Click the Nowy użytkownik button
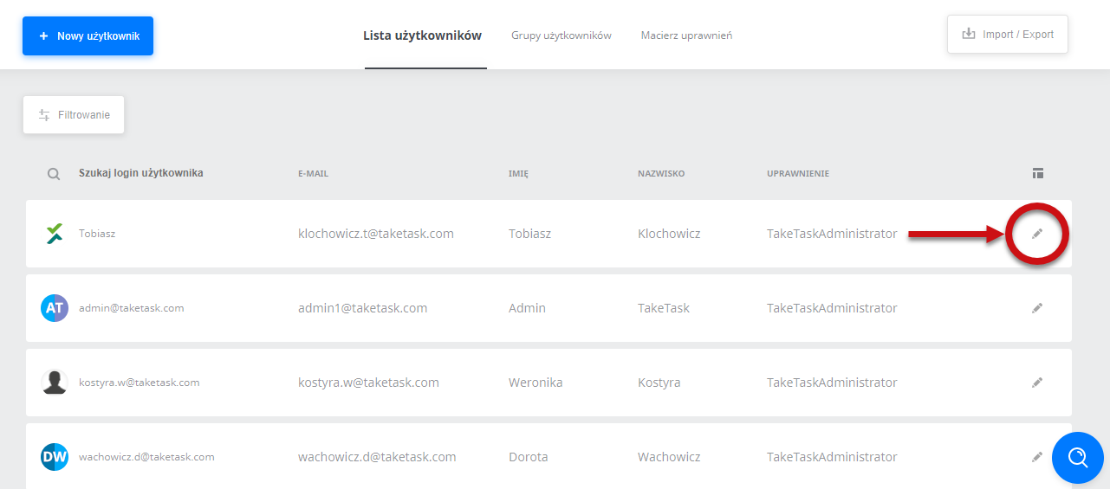Image resolution: width=1110 pixels, height=489 pixels. tap(88, 35)
